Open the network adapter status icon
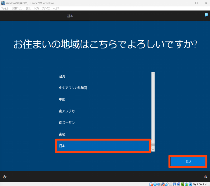This screenshot has width=210, height=186. 163,184
